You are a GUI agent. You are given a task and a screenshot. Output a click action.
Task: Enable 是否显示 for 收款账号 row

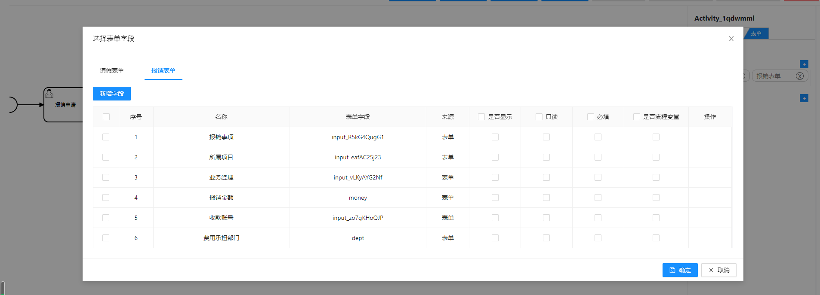(x=495, y=218)
